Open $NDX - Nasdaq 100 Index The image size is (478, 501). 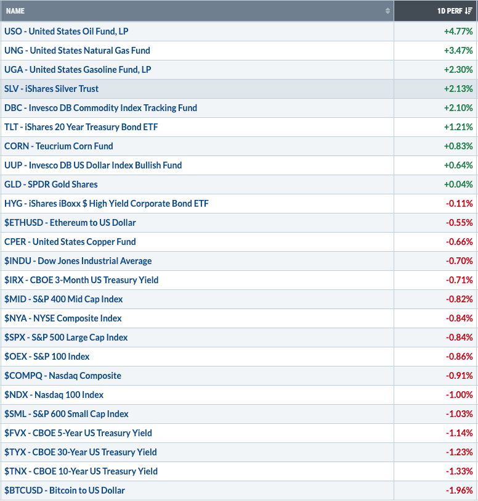point(54,395)
